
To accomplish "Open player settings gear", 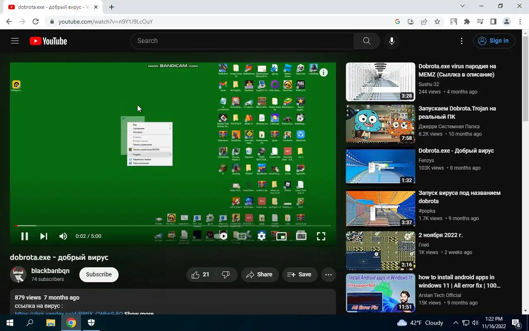I will (262, 236).
